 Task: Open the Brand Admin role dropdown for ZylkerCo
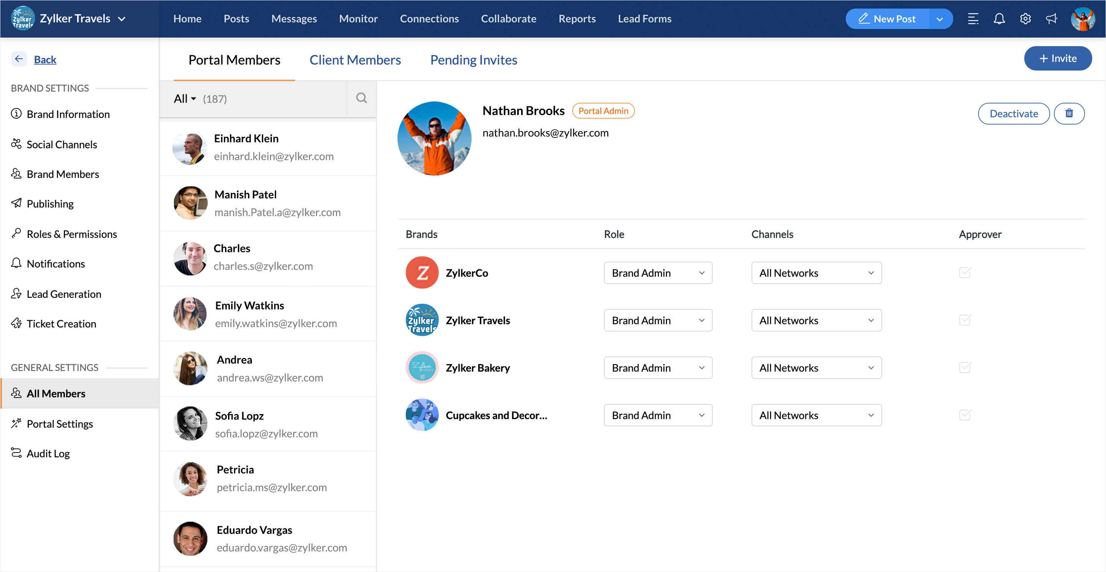coord(658,273)
